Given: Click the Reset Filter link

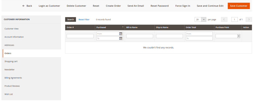Looking at the screenshot, I should 84,20.
